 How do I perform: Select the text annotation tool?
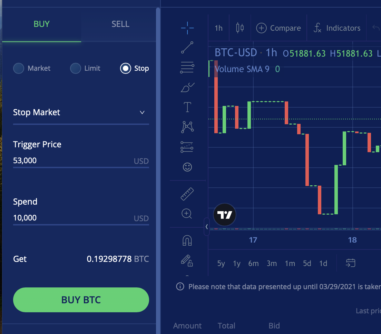coord(187,107)
